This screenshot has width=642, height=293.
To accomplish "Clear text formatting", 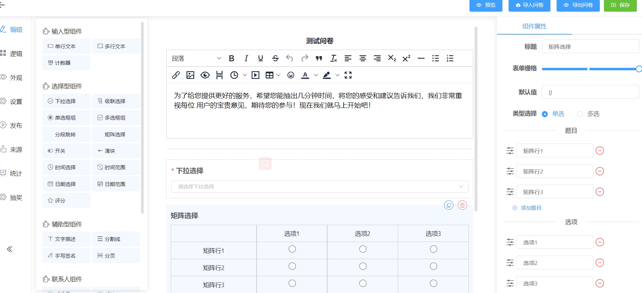I will [333, 58].
